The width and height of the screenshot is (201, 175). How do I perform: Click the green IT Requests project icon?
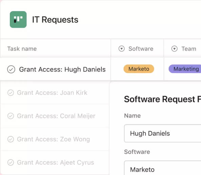click(18, 19)
